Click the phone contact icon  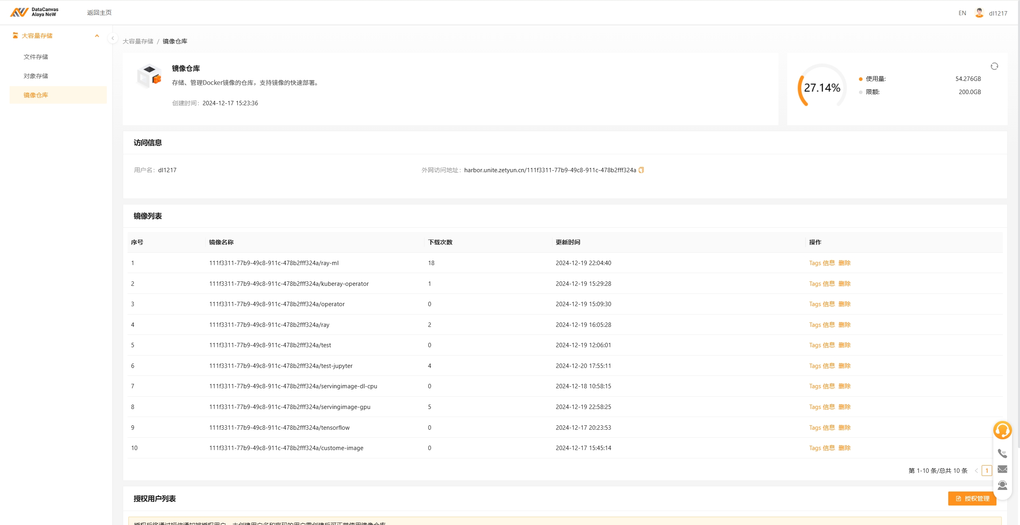[x=1002, y=453]
